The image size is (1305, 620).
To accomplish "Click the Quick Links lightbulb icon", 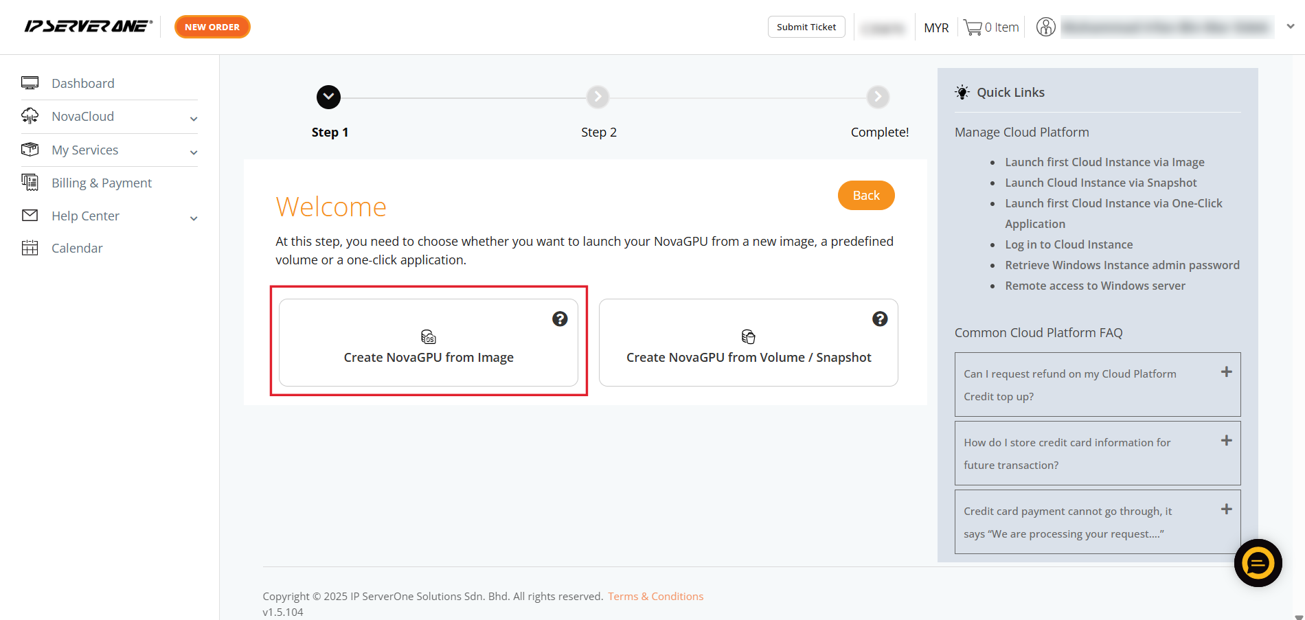I will pos(962,92).
